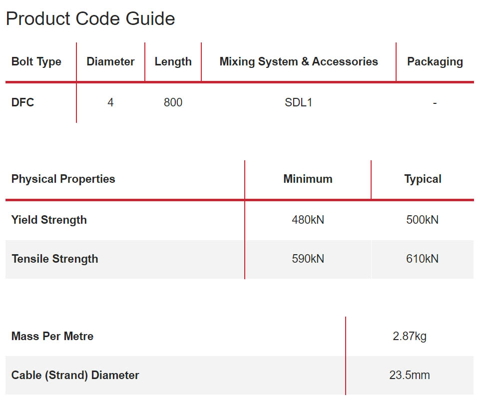Select the Bolt Type column header
480x407 pixels.
click(36, 62)
